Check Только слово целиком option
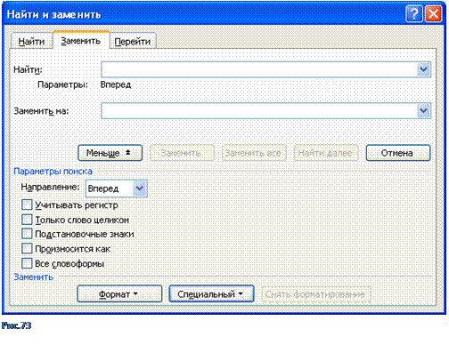The image size is (449, 345). click(27, 220)
